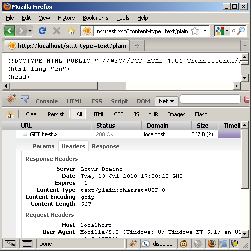Filter Net requests by JS
251x251 pixels.
click(x=136, y=114)
